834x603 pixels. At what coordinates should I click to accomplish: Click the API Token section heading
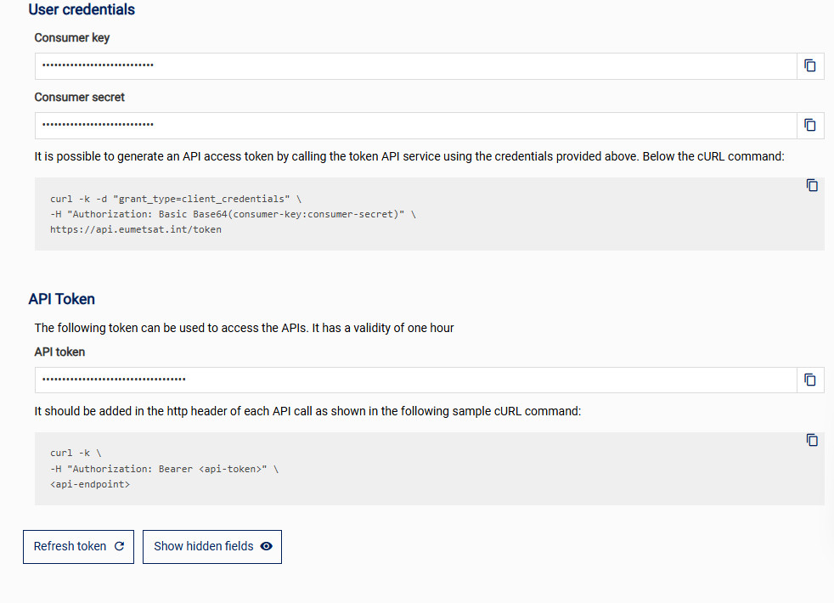click(x=62, y=299)
